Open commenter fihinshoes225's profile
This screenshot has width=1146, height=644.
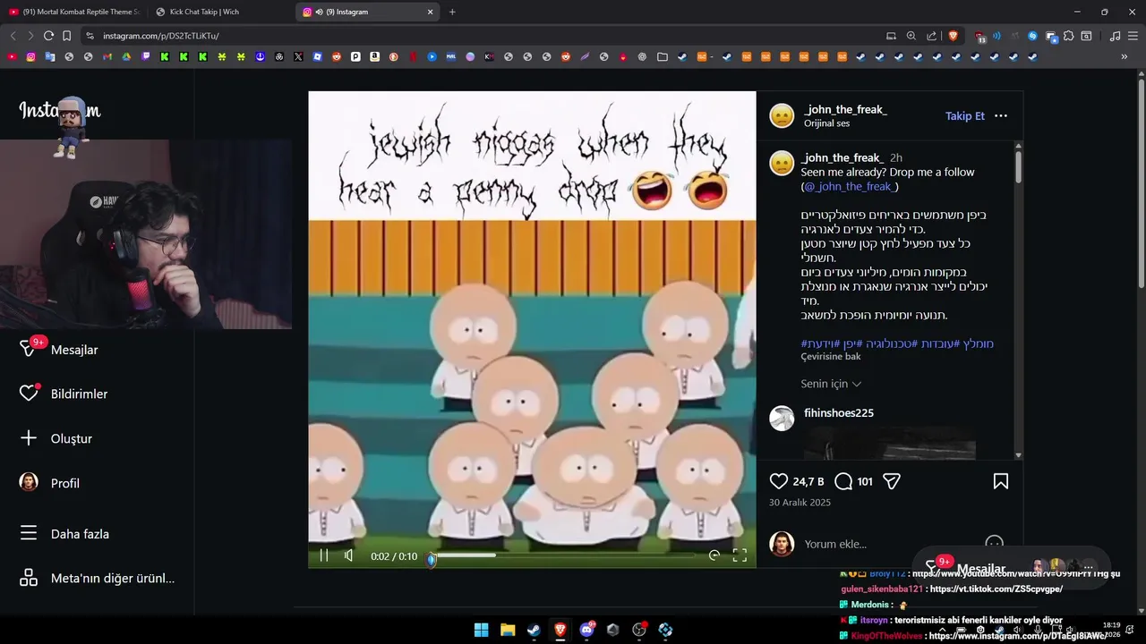point(839,413)
